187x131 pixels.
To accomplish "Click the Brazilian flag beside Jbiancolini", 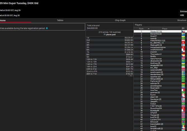I will coord(183,61).
